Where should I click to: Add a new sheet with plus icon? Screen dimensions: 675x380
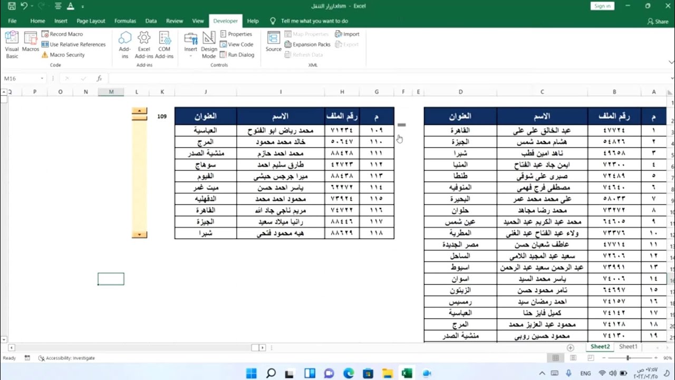[570, 348]
